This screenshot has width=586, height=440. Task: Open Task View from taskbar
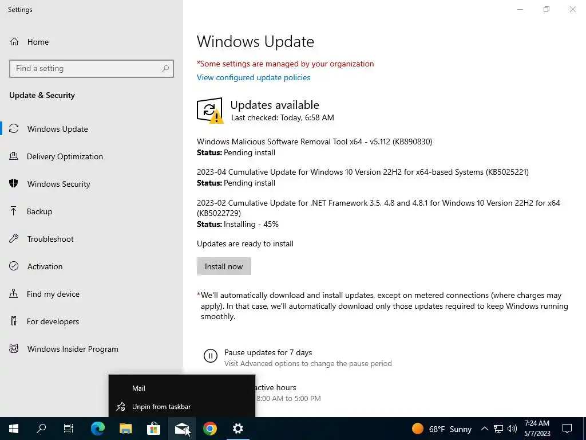(x=69, y=429)
